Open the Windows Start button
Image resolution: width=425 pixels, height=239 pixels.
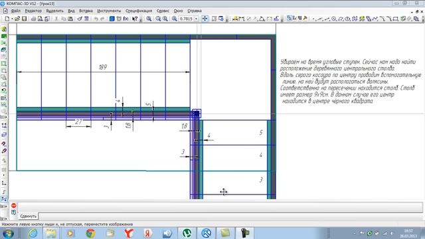point(8,233)
